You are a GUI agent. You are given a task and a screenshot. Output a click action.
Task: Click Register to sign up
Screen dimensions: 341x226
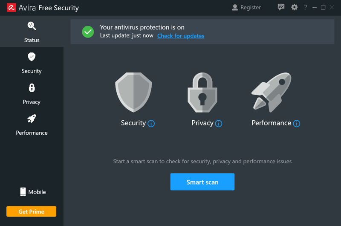point(246,7)
